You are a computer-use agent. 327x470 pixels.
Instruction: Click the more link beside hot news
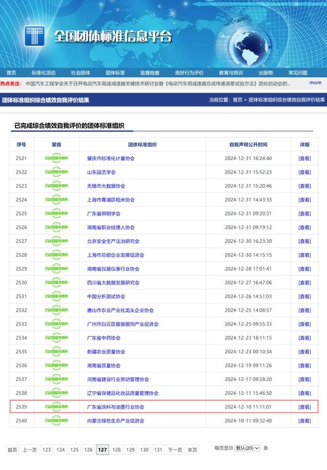pyautogui.click(x=316, y=82)
